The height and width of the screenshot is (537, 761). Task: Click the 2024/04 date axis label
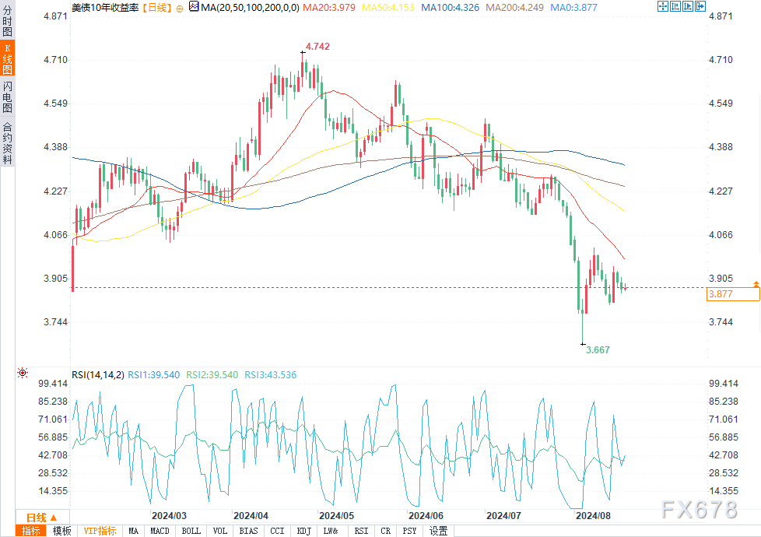(x=251, y=516)
